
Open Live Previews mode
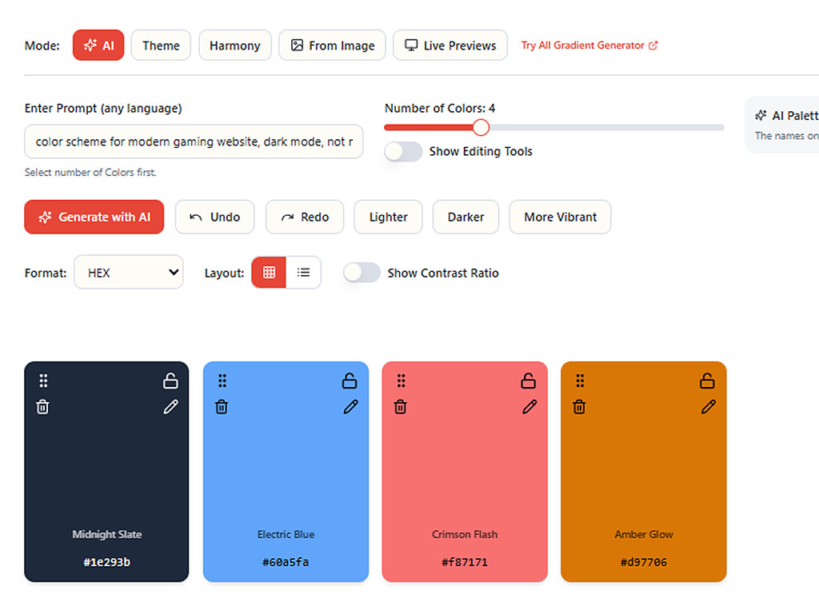point(450,46)
